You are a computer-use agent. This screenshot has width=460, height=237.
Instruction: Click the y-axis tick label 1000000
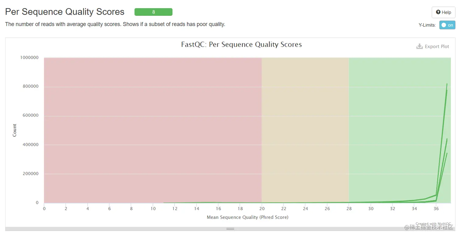coord(30,58)
